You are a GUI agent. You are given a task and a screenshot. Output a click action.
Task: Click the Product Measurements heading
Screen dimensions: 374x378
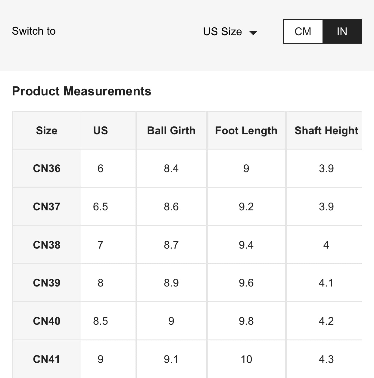[x=82, y=91]
